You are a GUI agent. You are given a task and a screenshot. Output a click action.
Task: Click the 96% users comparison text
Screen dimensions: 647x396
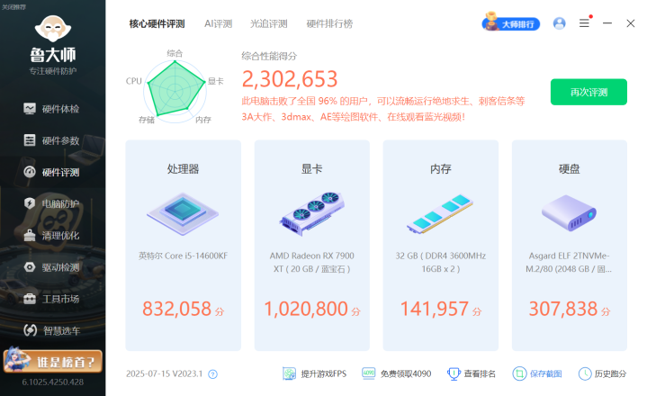pyautogui.click(x=383, y=109)
